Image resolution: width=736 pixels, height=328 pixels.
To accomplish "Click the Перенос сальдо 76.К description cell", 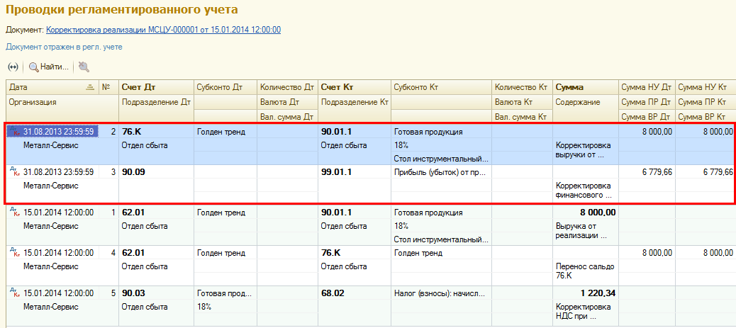I will click(x=586, y=271).
